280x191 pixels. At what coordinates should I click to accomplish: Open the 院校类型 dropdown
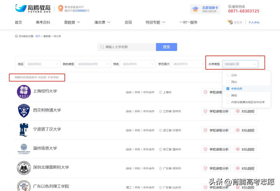coord(93,64)
